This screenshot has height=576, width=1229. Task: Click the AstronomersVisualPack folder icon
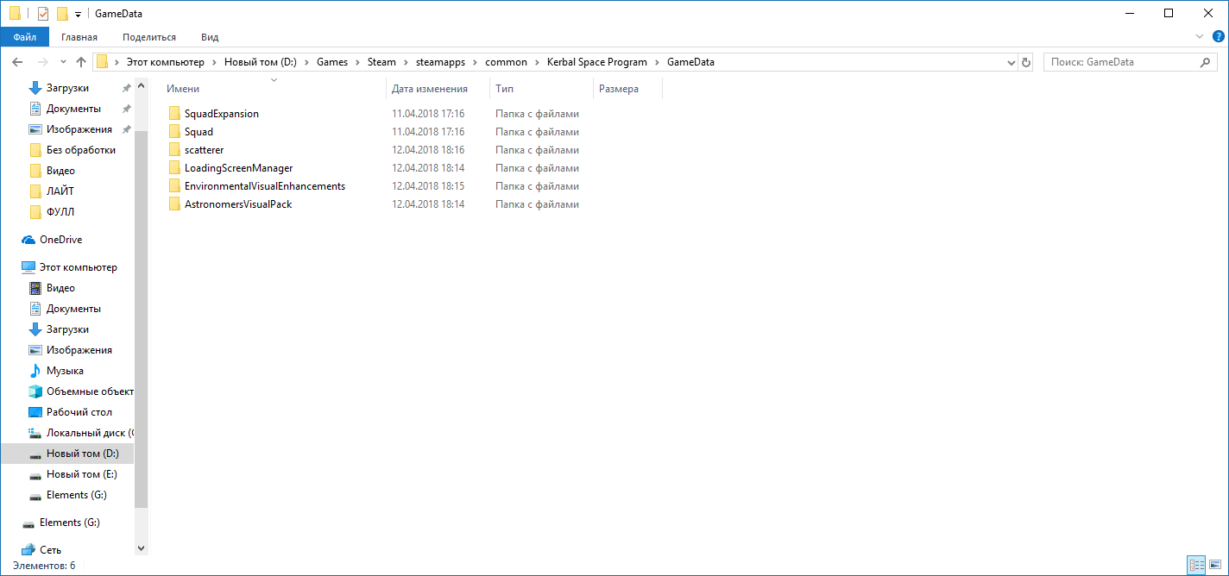pos(174,204)
